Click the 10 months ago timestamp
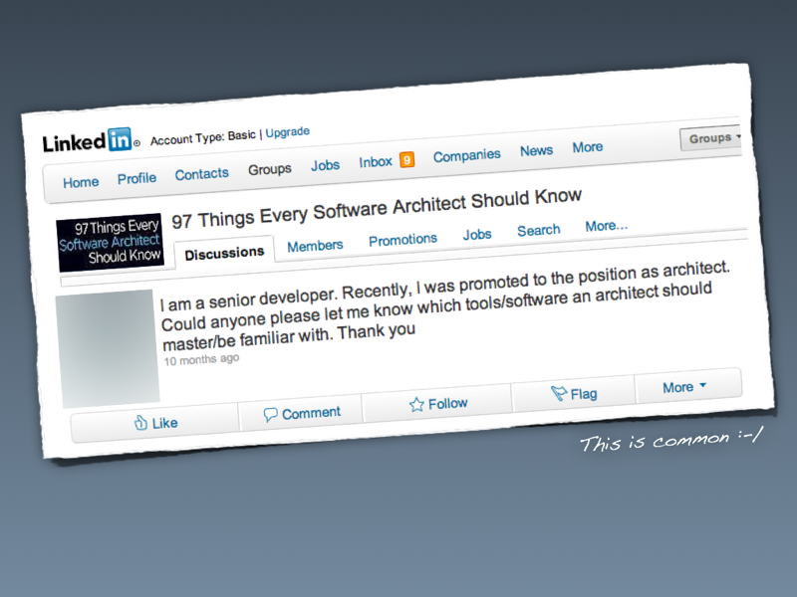This screenshot has height=597, width=797. 201,359
